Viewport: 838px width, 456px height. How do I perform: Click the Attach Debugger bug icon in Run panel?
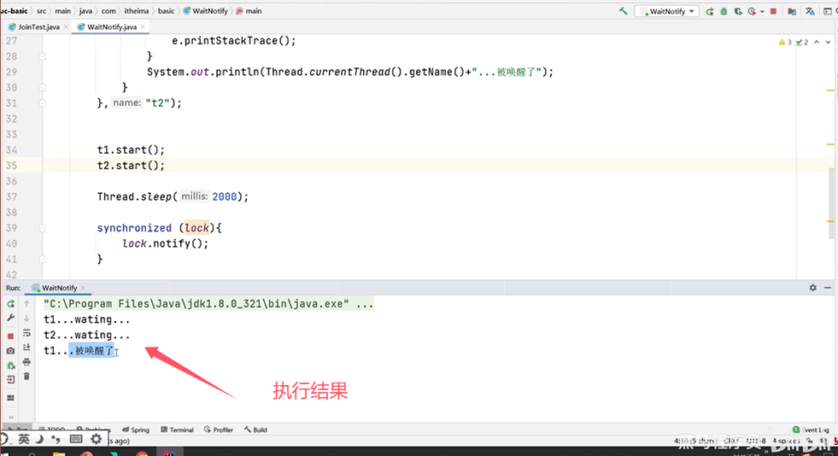coord(11,365)
